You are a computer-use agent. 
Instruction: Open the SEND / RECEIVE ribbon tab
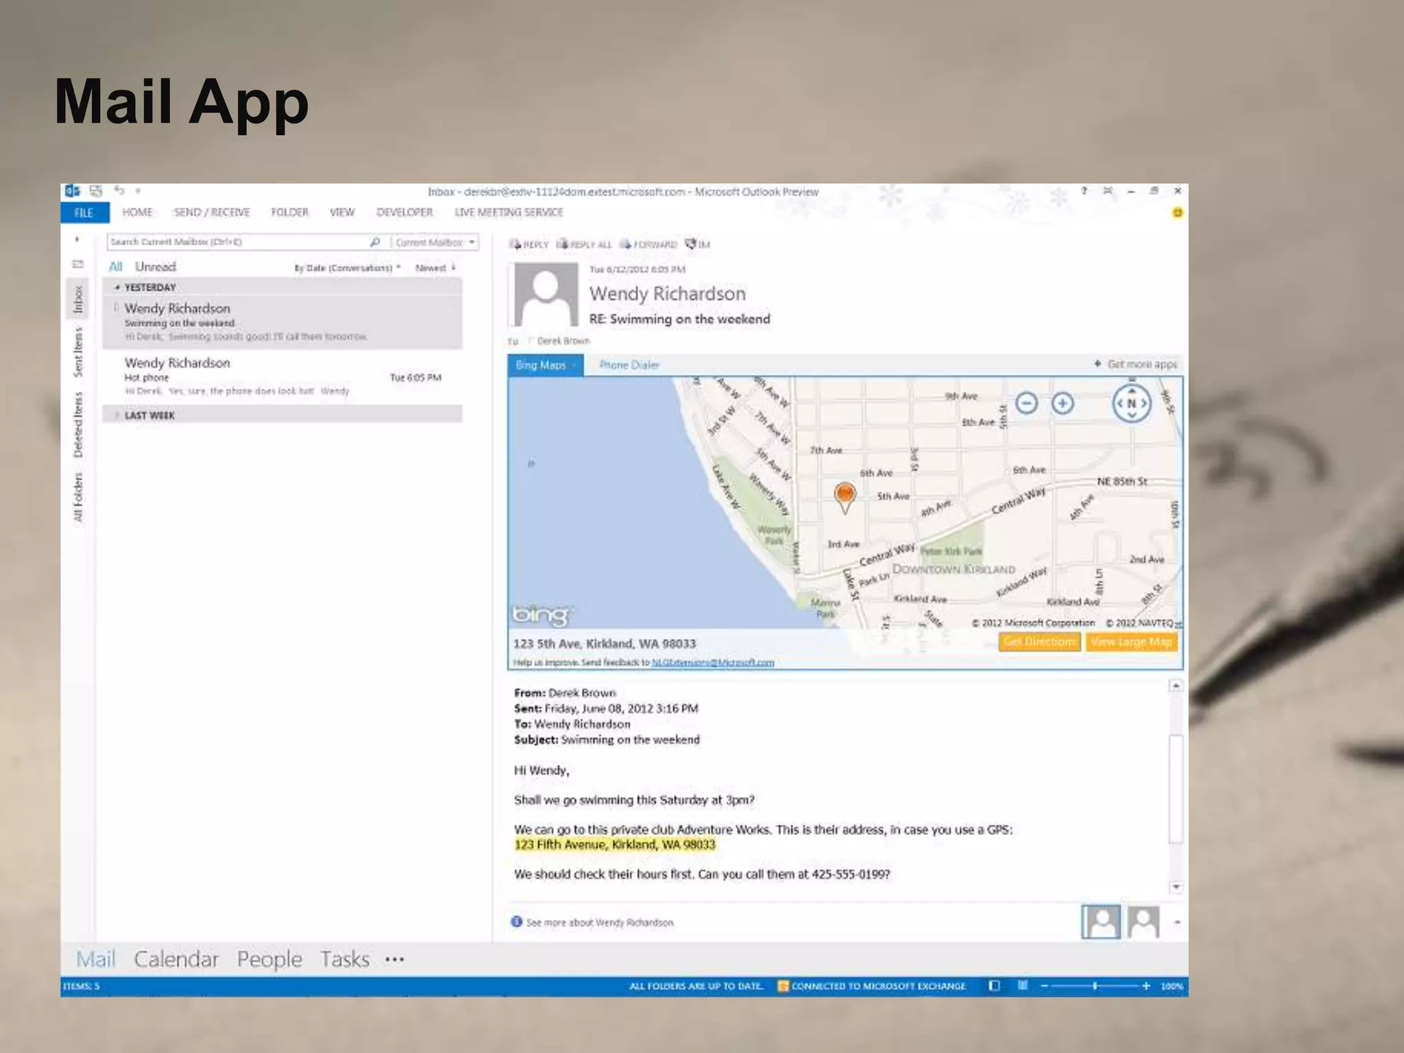[x=212, y=213]
